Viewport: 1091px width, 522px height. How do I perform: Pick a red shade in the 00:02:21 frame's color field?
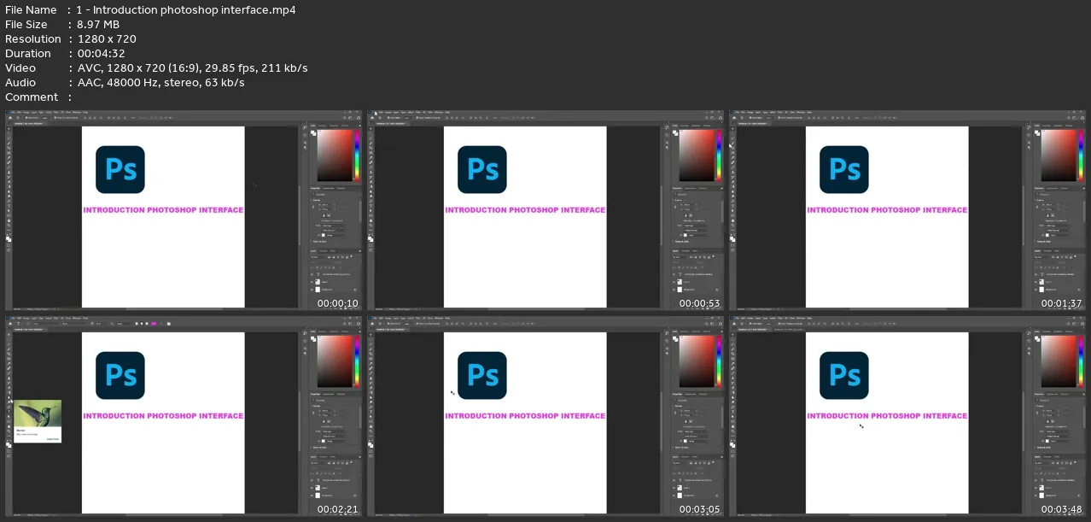point(335,362)
